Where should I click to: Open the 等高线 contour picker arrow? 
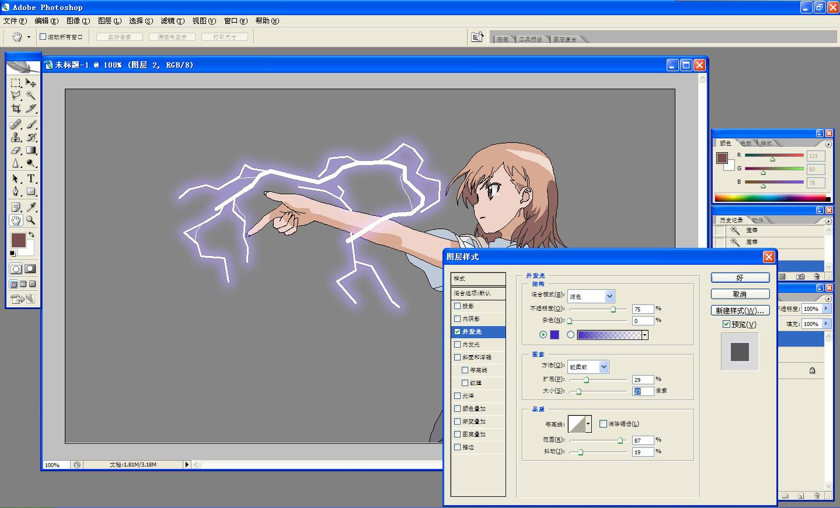pos(588,424)
